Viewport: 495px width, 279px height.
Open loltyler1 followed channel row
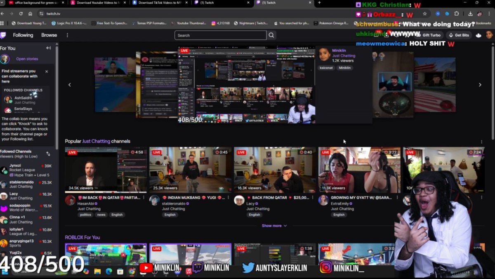pos(27,231)
